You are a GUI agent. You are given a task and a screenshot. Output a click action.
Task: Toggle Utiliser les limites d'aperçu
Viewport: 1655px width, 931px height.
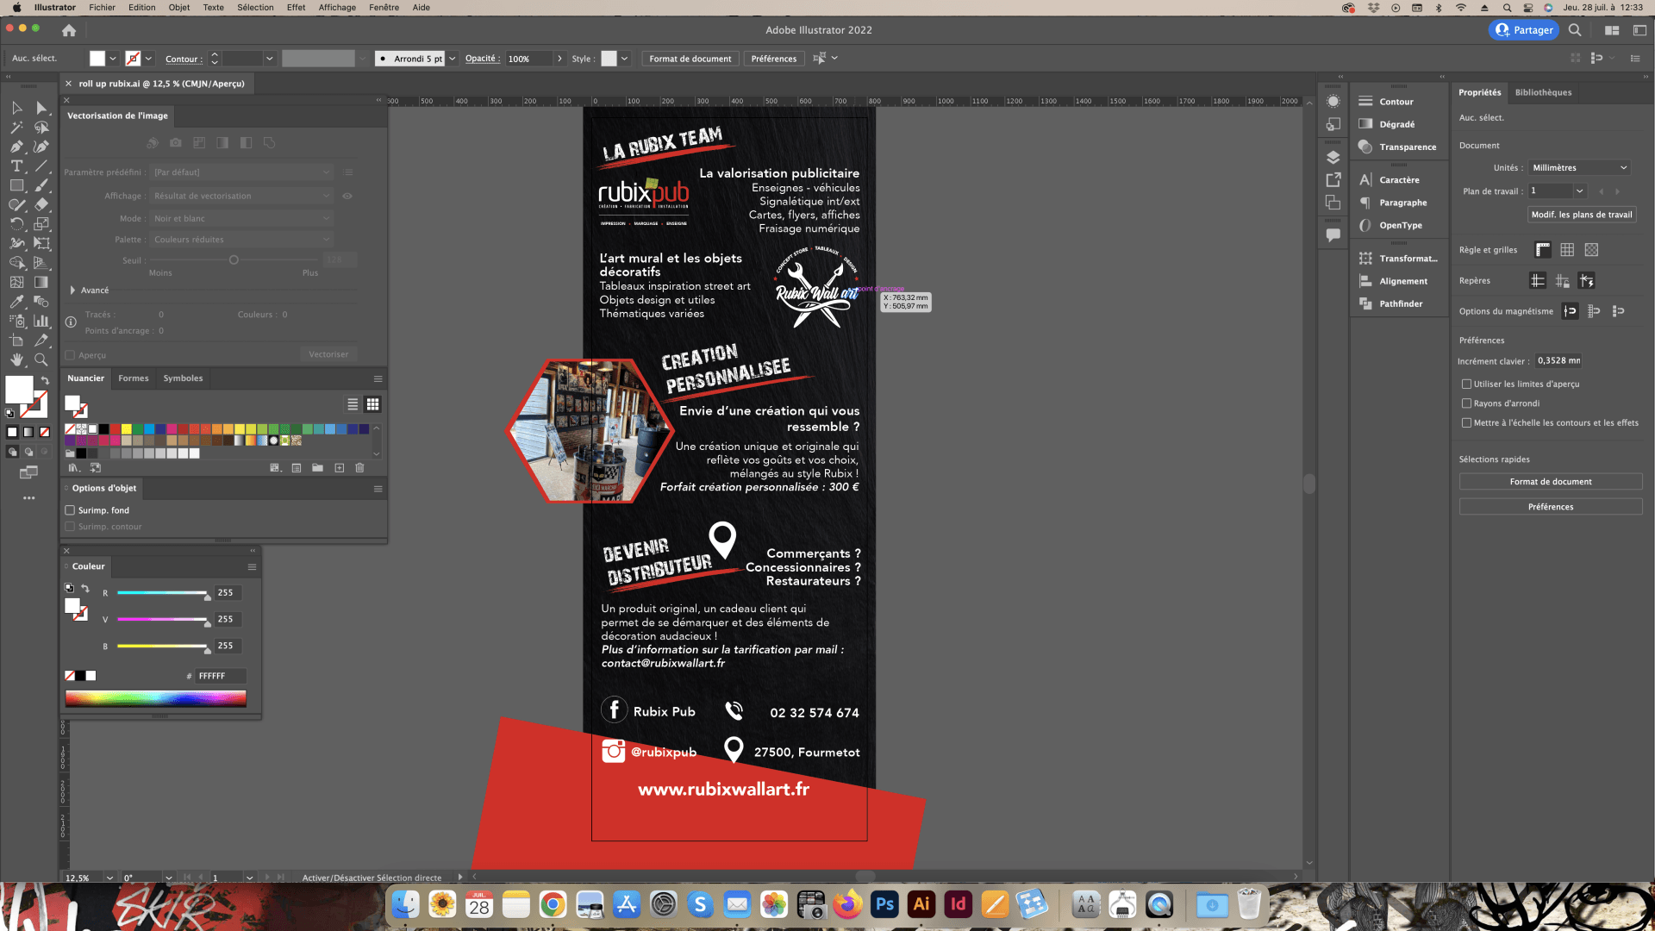[1466, 384]
